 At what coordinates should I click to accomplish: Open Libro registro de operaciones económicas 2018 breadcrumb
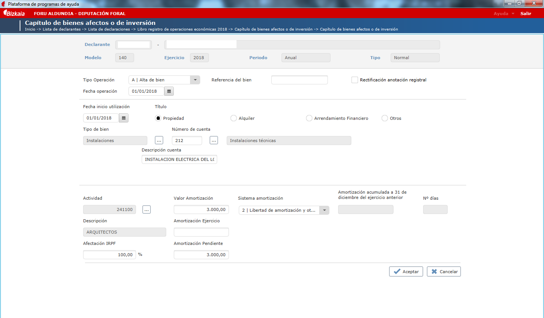click(x=182, y=29)
